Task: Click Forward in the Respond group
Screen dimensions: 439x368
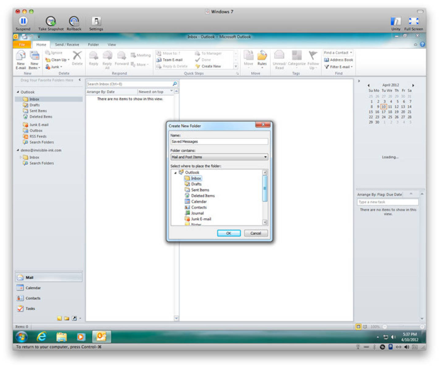Action: tap(122, 58)
